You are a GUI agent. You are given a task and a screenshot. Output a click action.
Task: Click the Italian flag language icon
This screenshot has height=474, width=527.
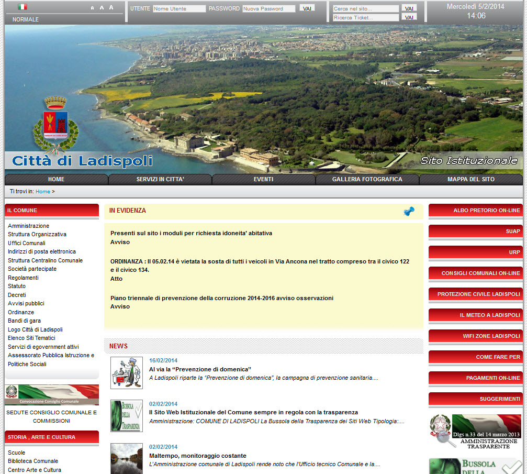(x=23, y=7)
